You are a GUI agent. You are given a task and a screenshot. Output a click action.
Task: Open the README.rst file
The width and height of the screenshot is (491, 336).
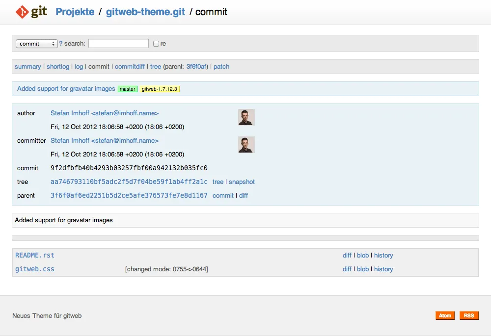34,255
